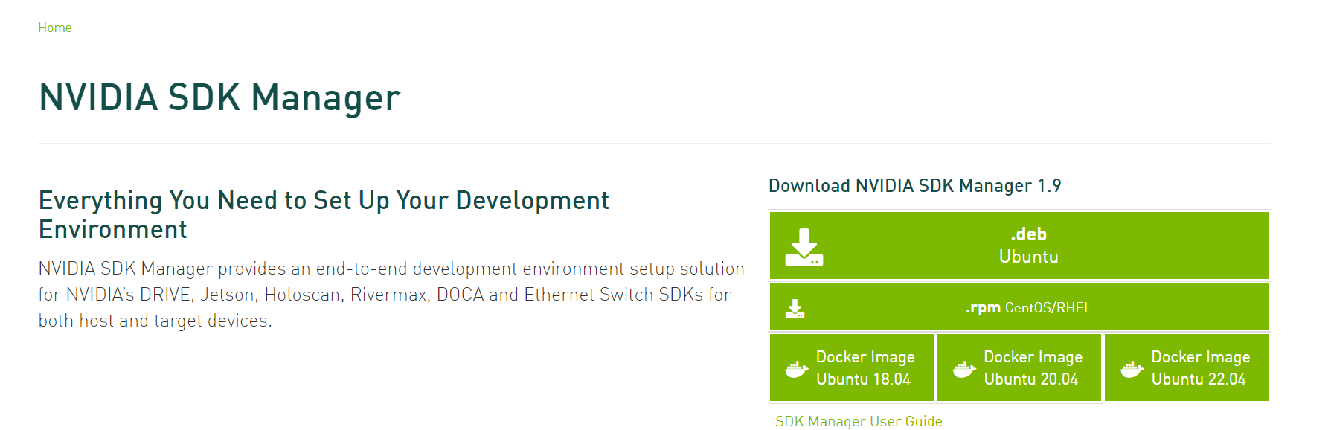1331x430 pixels.
Task: Get Docker Image for Ubuntu 18.04
Action: click(x=852, y=368)
